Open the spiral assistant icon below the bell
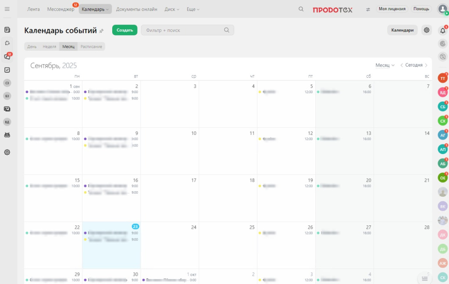The image size is (449, 284). [x=443, y=44]
